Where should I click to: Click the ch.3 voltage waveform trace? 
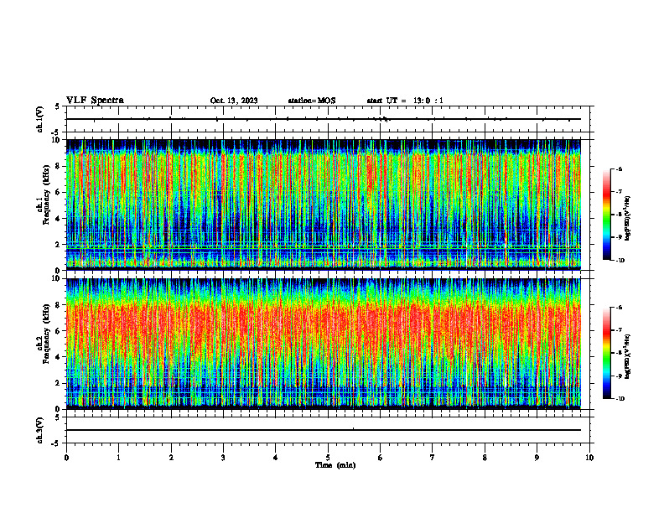pos(324,430)
